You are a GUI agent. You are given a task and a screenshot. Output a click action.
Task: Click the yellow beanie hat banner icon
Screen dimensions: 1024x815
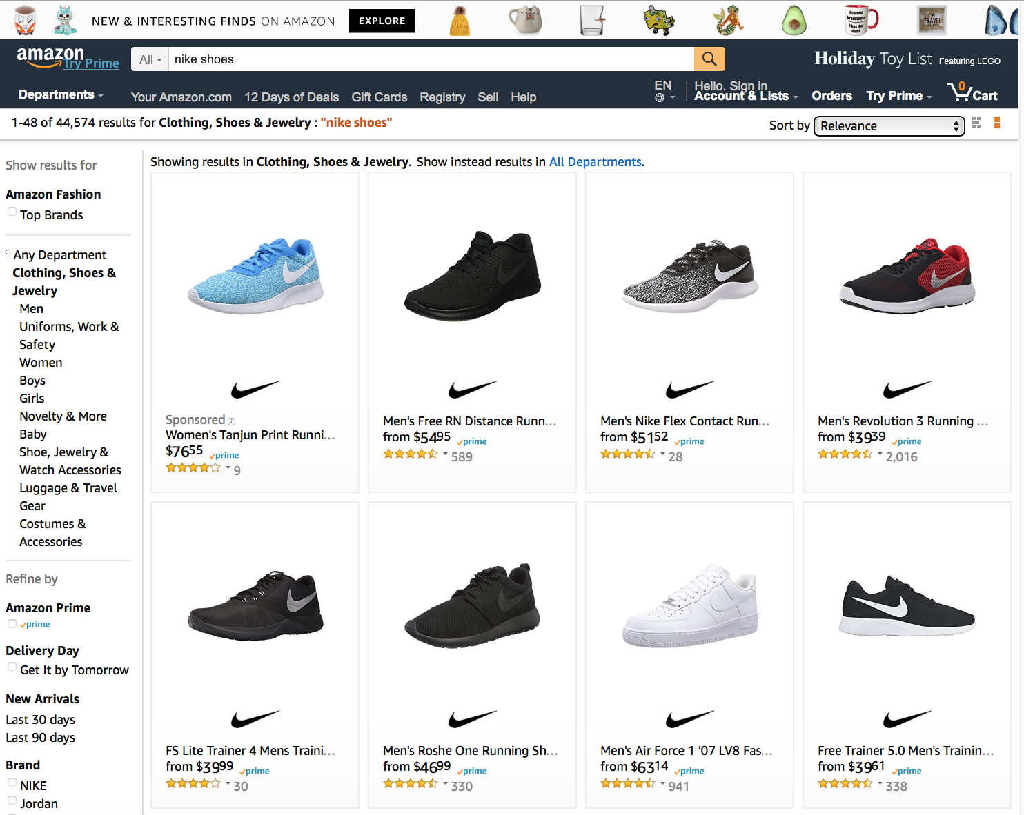click(460, 21)
